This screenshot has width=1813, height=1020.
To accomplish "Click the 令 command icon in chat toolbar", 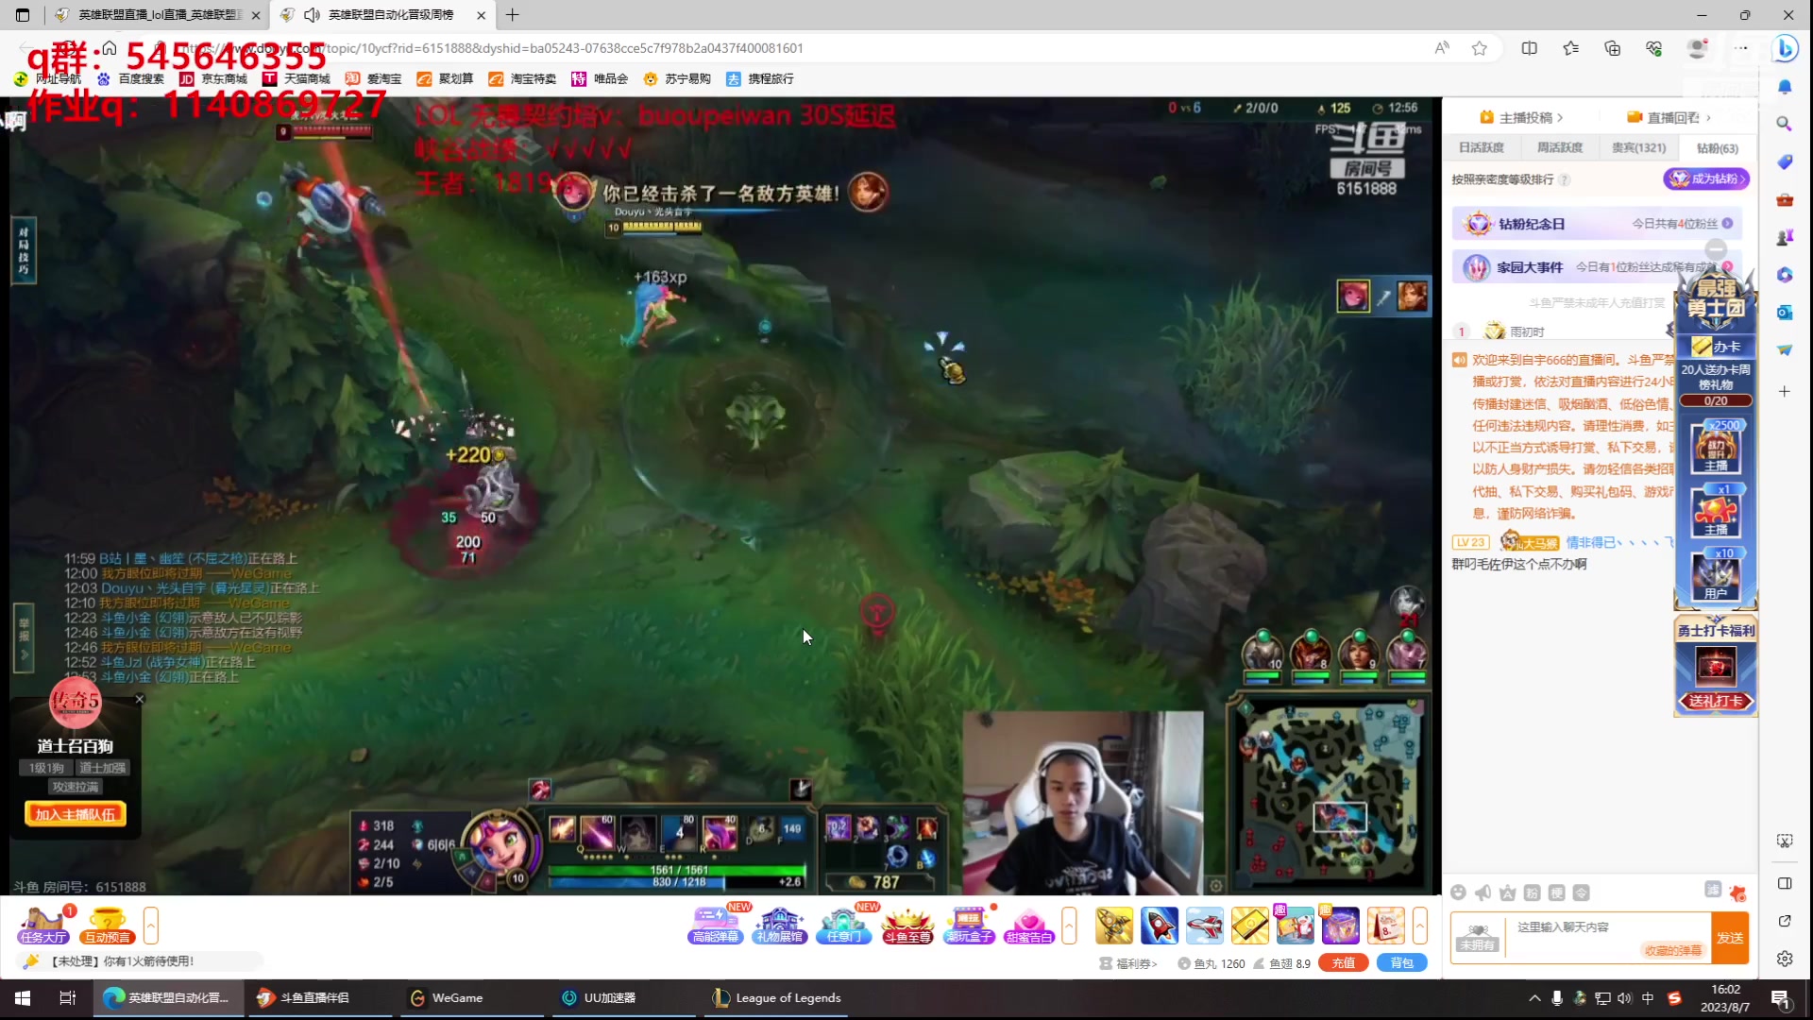I will (x=1582, y=892).
